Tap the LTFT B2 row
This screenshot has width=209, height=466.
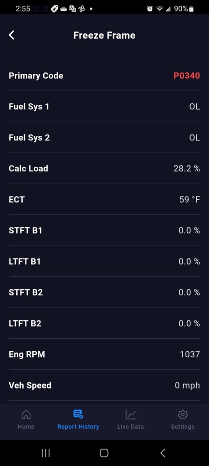point(104,323)
